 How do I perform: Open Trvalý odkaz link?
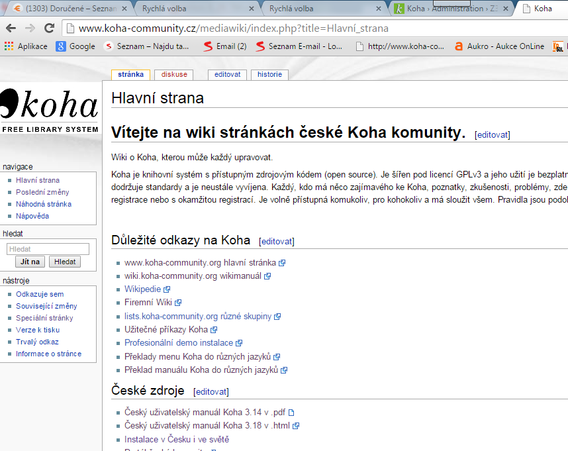[x=37, y=342]
